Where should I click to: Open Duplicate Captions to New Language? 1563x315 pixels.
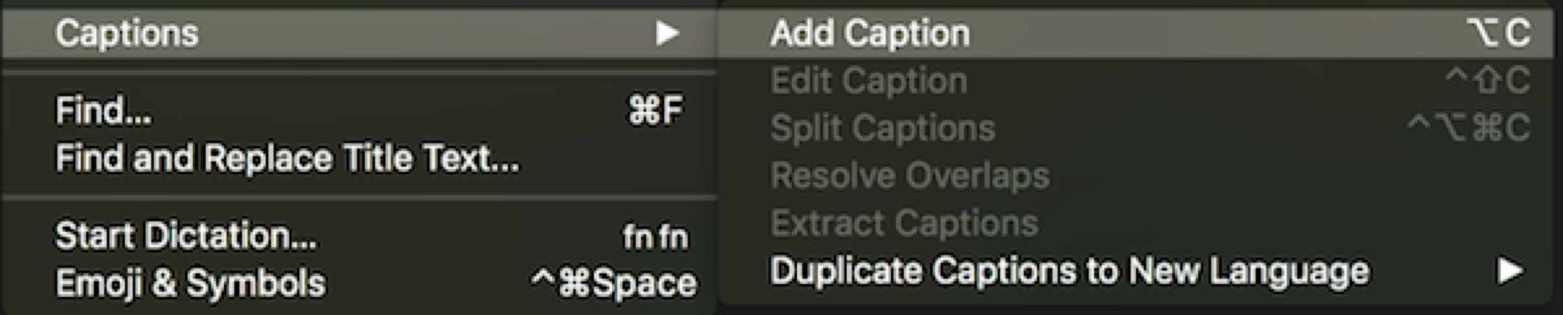[1070, 271]
